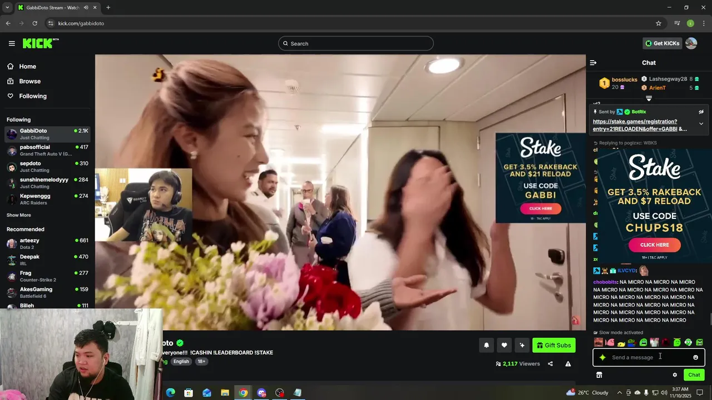Image resolution: width=712 pixels, height=400 pixels.
Task: Collapse the chat panel arrow icon
Action: pyautogui.click(x=593, y=63)
